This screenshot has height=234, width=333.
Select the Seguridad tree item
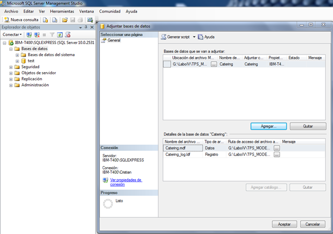tap(30, 67)
